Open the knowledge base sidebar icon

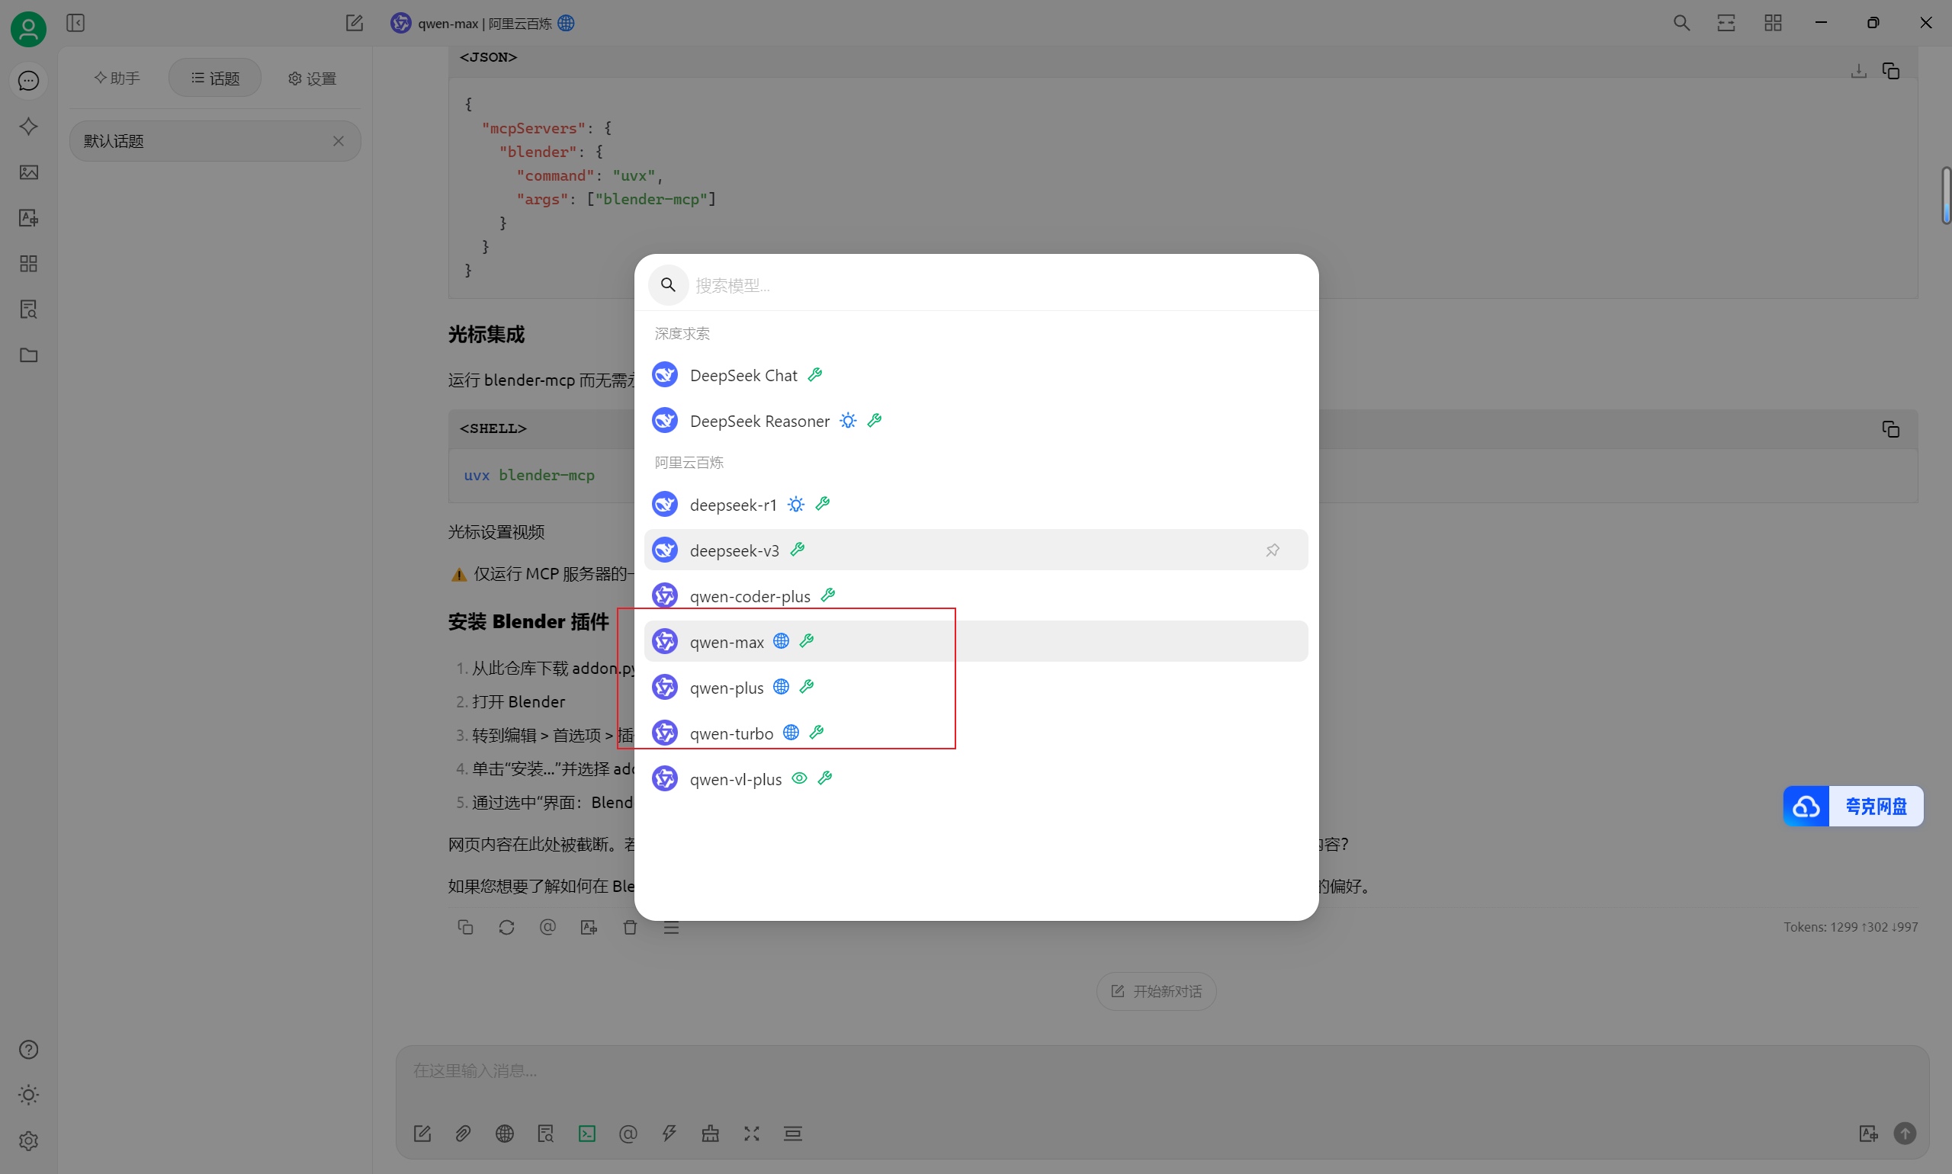coord(28,310)
